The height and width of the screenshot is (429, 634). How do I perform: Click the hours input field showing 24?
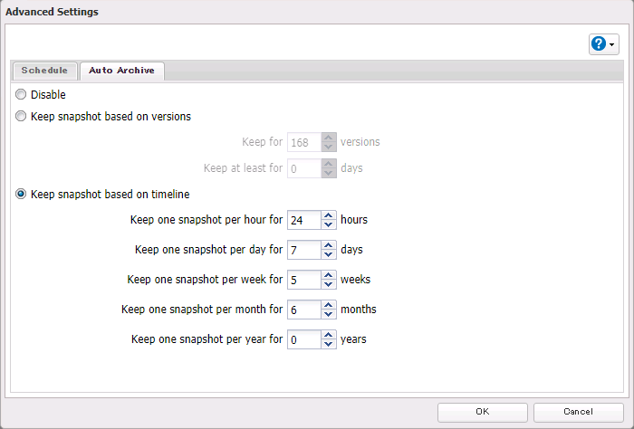[x=303, y=220]
